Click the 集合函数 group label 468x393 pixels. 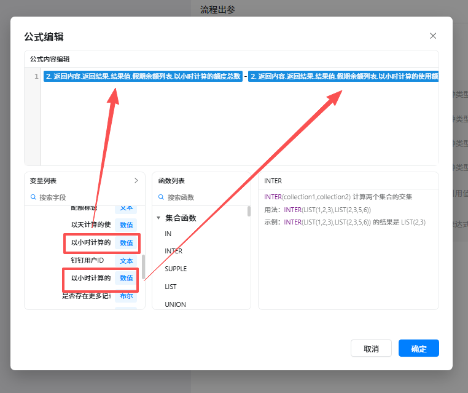pyautogui.click(x=181, y=218)
